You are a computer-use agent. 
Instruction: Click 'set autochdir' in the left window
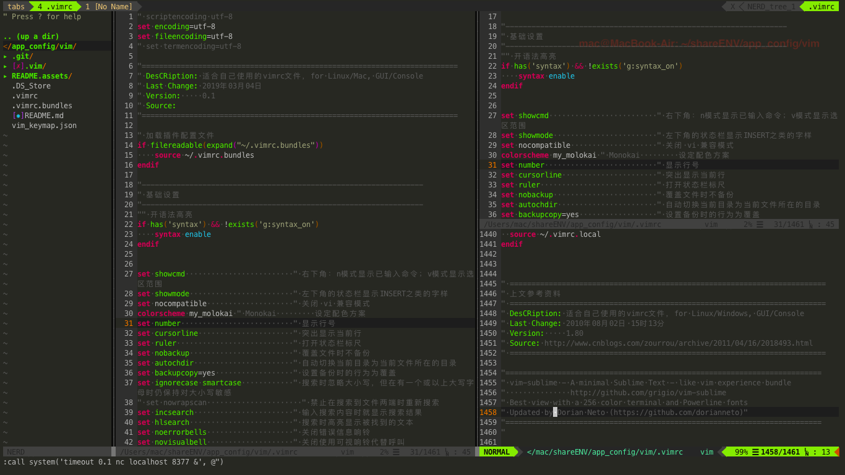[x=165, y=363]
